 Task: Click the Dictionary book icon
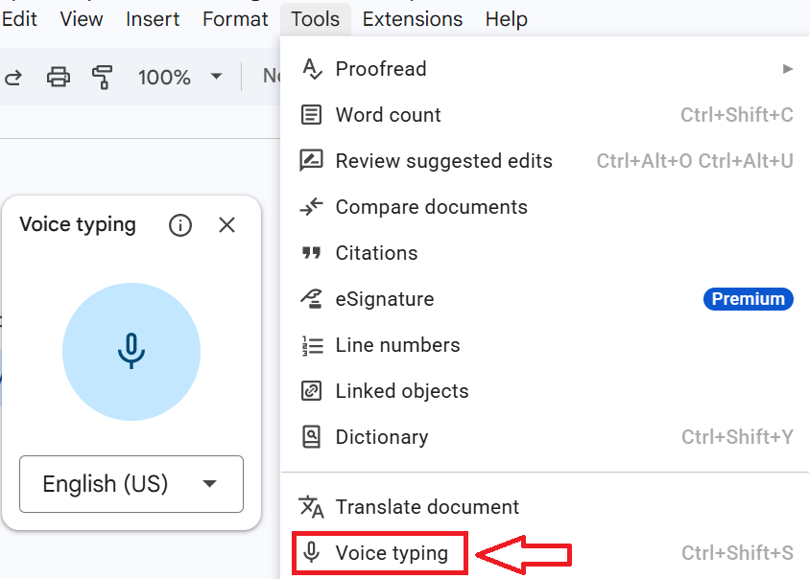point(311,437)
